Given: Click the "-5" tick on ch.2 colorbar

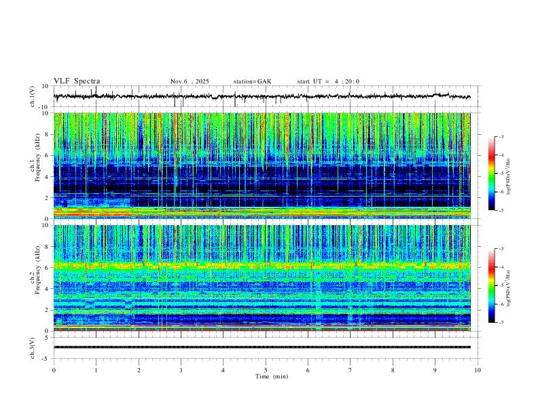Looking at the screenshot, I should 501,285.
